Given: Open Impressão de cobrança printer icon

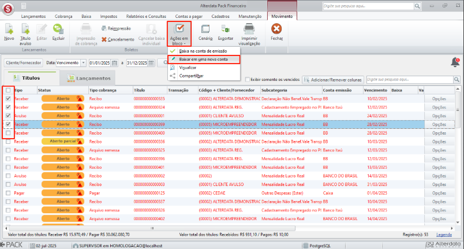Looking at the screenshot, I should (x=86, y=29).
